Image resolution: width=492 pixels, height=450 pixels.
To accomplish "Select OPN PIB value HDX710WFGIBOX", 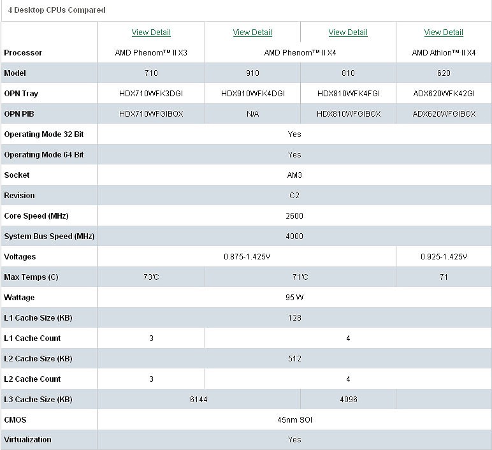I will pos(151,114).
